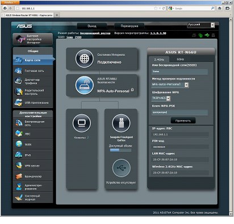Click the bookmark star in address bar
Screen dimensions: 234x224
point(156,9)
